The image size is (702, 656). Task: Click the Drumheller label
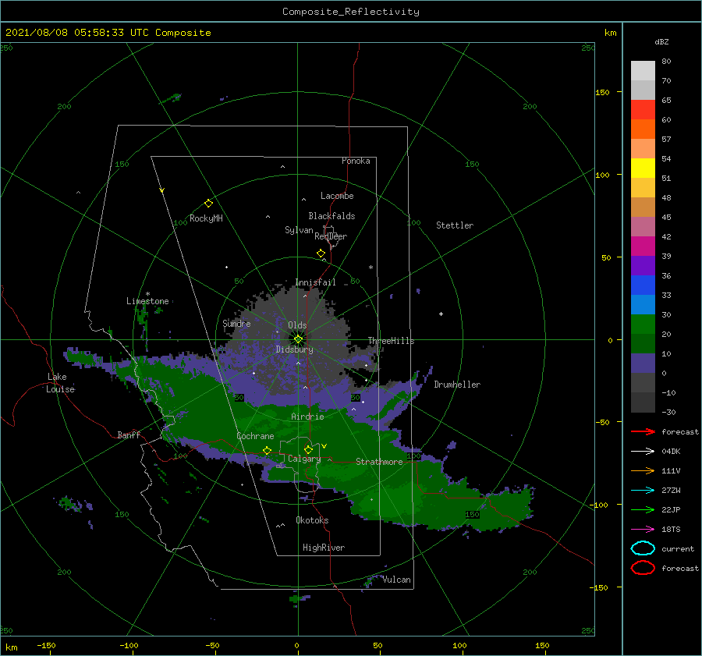click(457, 385)
